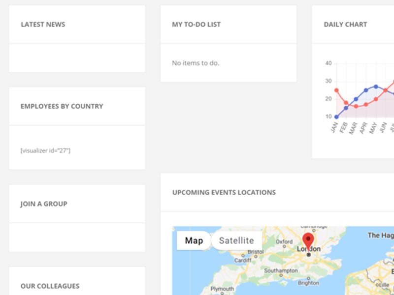The image size is (394, 295).
Task: Click the red FEB data point on the chart
Action: (x=346, y=103)
